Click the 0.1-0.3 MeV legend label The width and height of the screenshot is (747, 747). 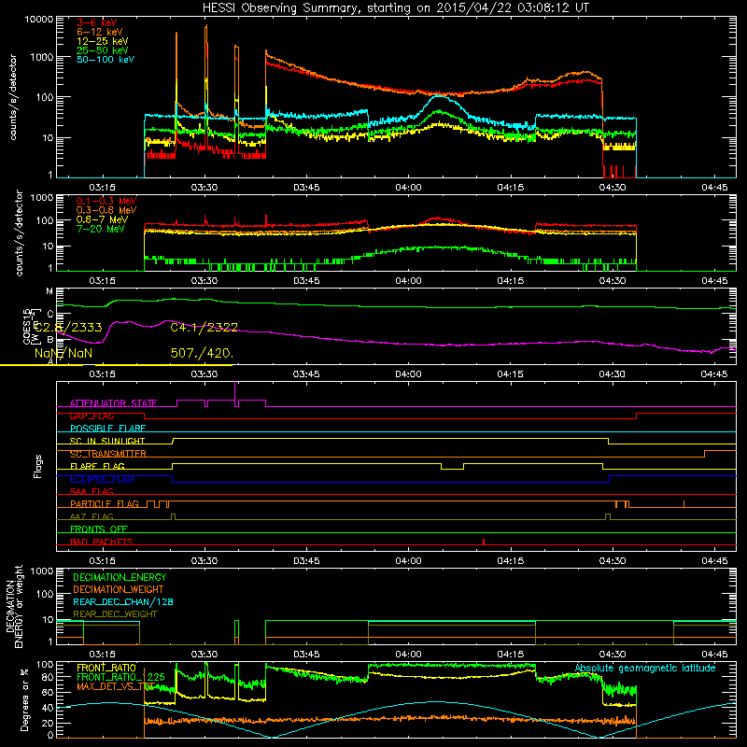(x=106, y=201)
